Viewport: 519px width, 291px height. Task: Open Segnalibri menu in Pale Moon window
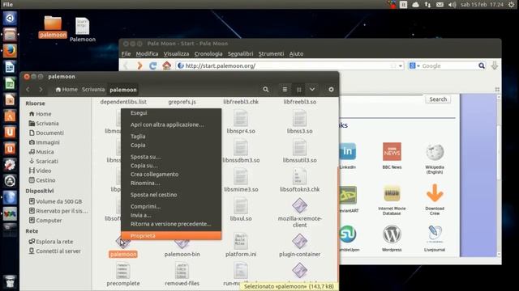pyautogui.click(x=240, y=54)
